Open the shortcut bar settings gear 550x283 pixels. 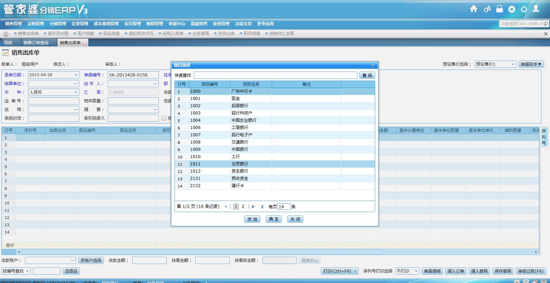click(x=6, y=34)
